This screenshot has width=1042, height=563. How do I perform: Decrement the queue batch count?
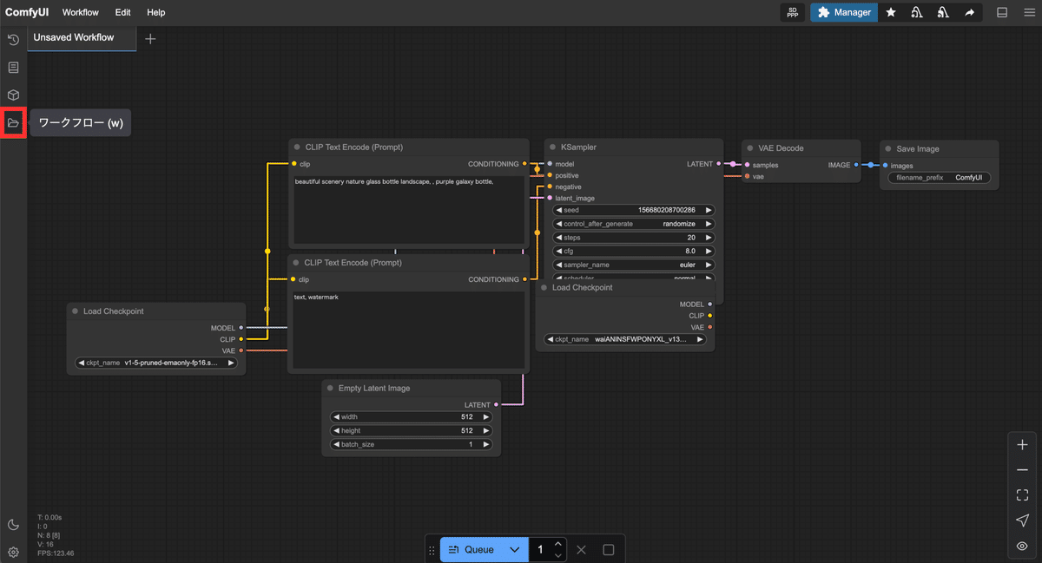[x=557, y=555]
